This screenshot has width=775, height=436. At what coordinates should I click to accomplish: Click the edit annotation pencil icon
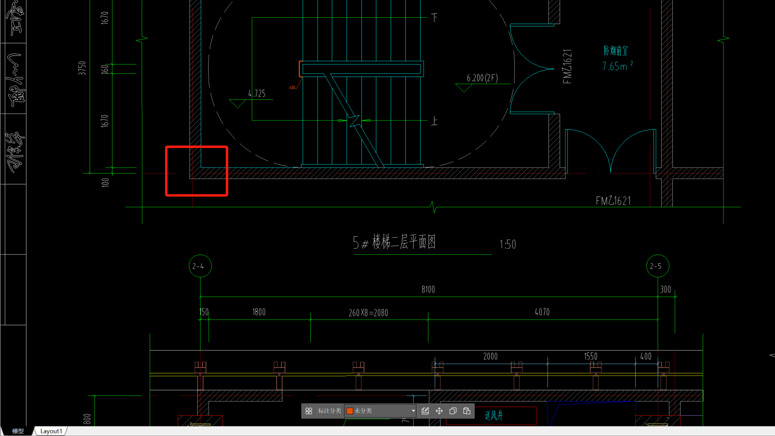[x=425, y=411]
